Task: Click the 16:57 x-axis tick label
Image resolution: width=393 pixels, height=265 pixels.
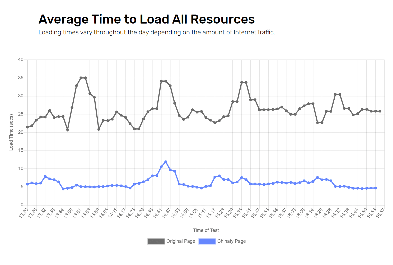Action: pyautogui.click(x=380, y=213)
